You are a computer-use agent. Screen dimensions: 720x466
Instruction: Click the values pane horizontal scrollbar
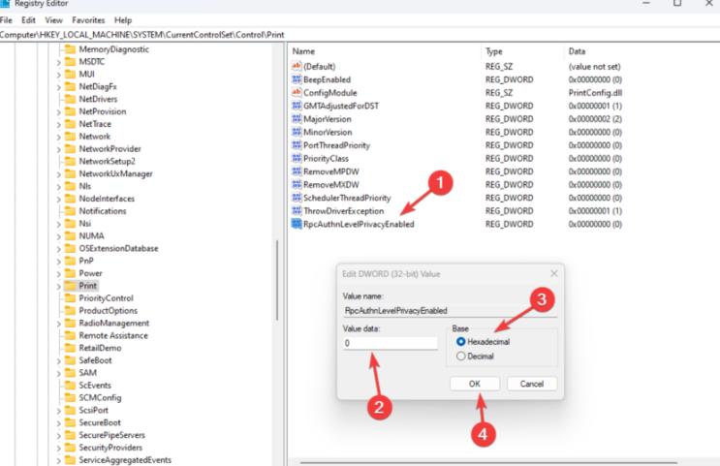[488, 463]
